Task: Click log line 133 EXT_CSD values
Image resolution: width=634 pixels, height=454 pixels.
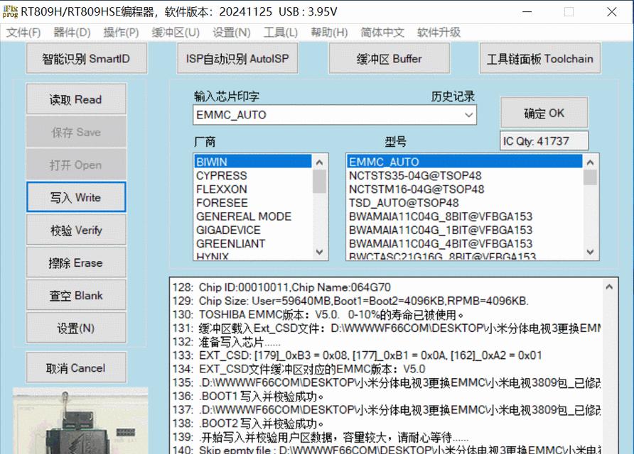Action: [357, 355]
